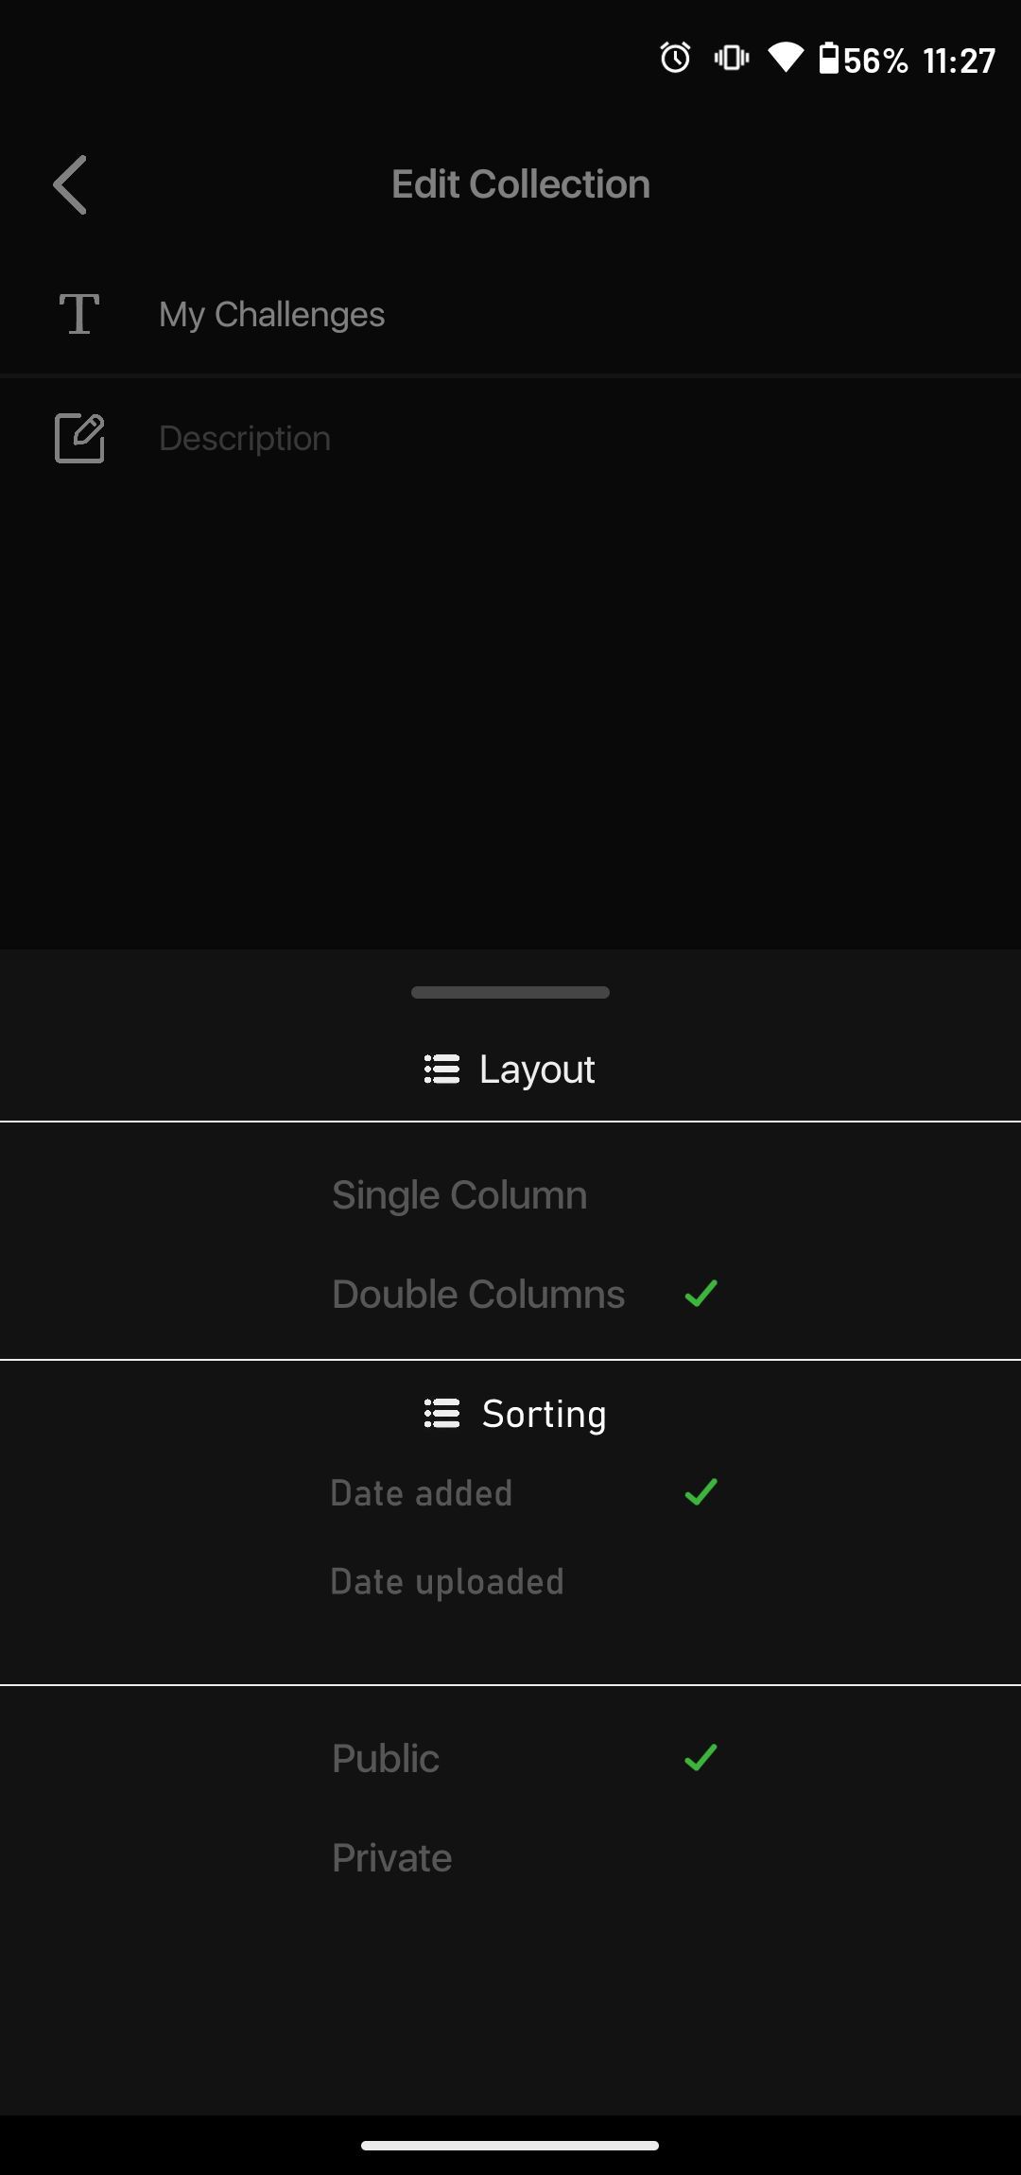The height and width of the screenshot is (2175, 1021).
Task: Tap the T title text icon
Action: [79, 314]
